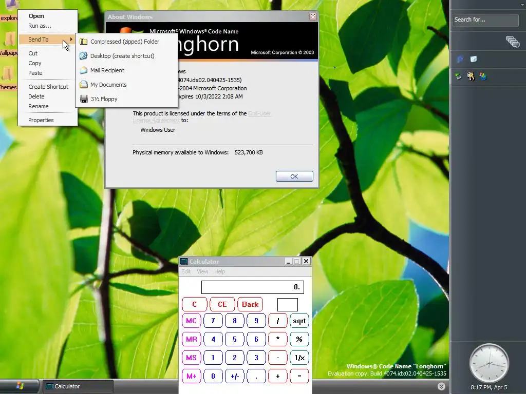Click the keys icon in sidebar tray
This screenshot has width=526, height=394.
(x=471, y=76)
